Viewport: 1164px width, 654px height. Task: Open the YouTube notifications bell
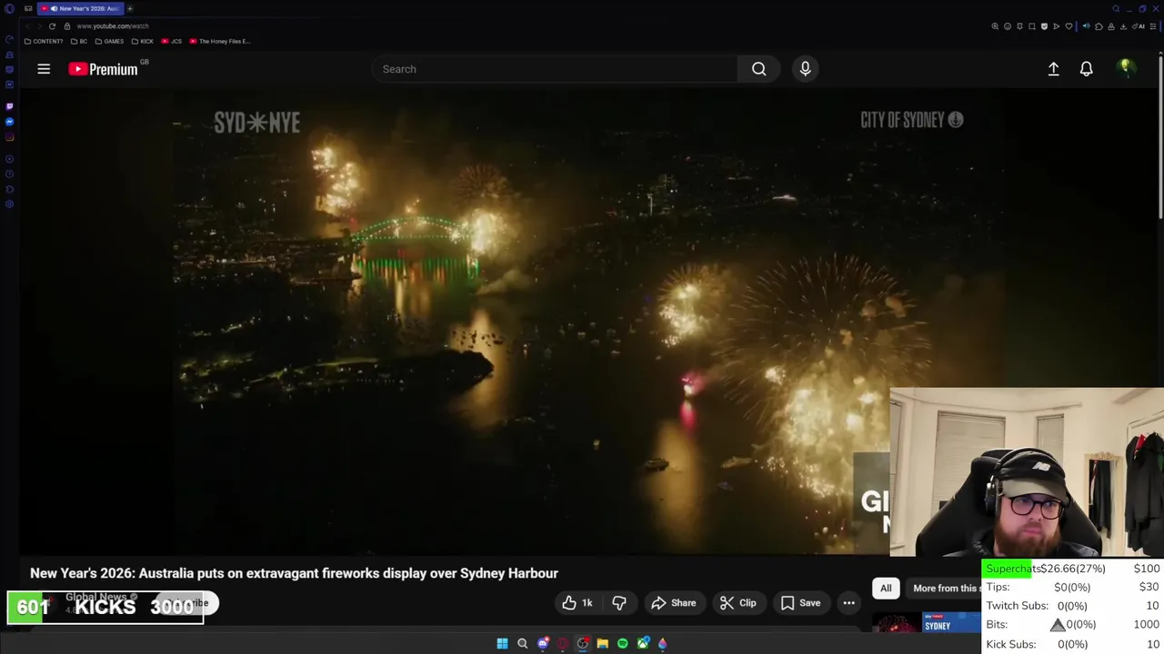[x=1086, y=69]
